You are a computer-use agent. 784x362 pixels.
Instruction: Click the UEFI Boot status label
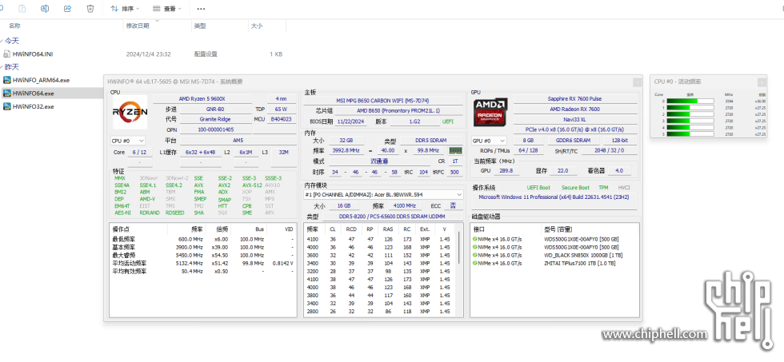click(x=538, y=188)
